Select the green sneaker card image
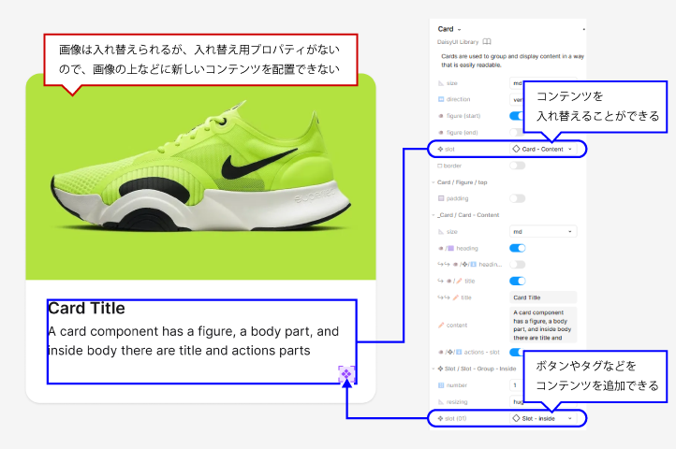 (200, 178)
